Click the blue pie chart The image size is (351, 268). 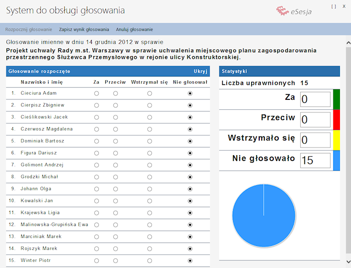[263, 215]
